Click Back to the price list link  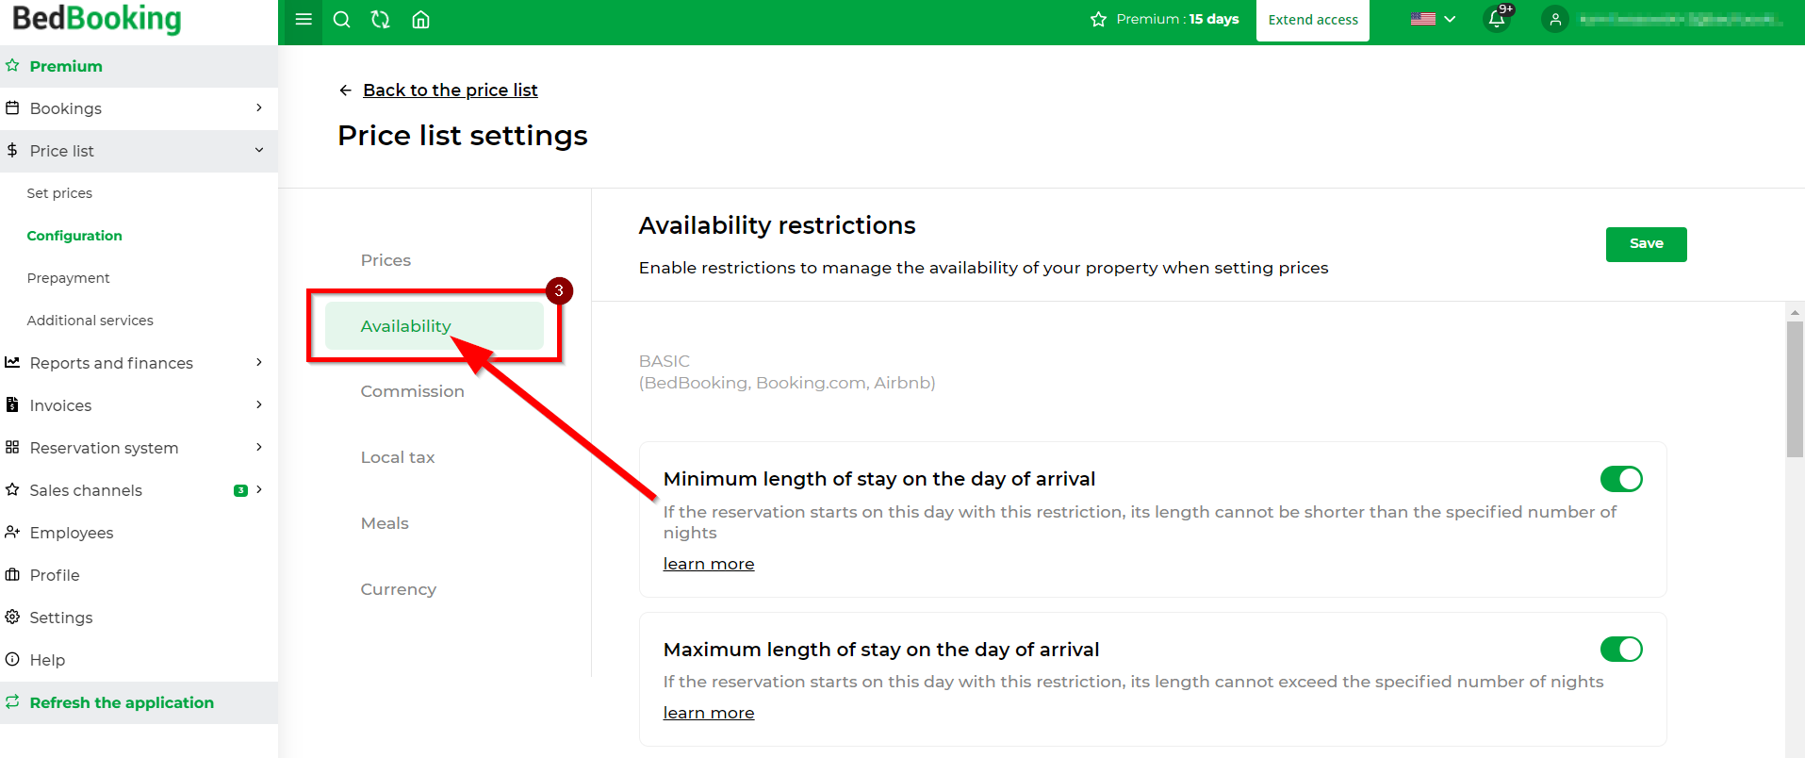(451, 91)
